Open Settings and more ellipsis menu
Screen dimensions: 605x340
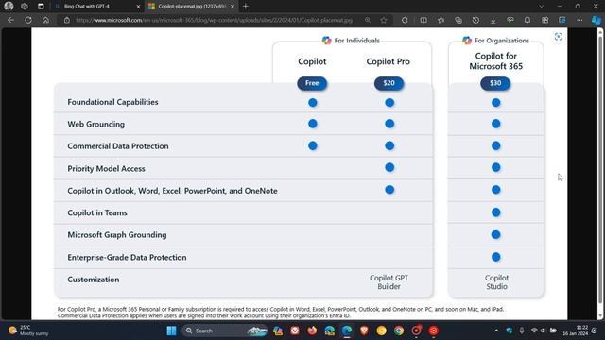[x=579, y=20]
